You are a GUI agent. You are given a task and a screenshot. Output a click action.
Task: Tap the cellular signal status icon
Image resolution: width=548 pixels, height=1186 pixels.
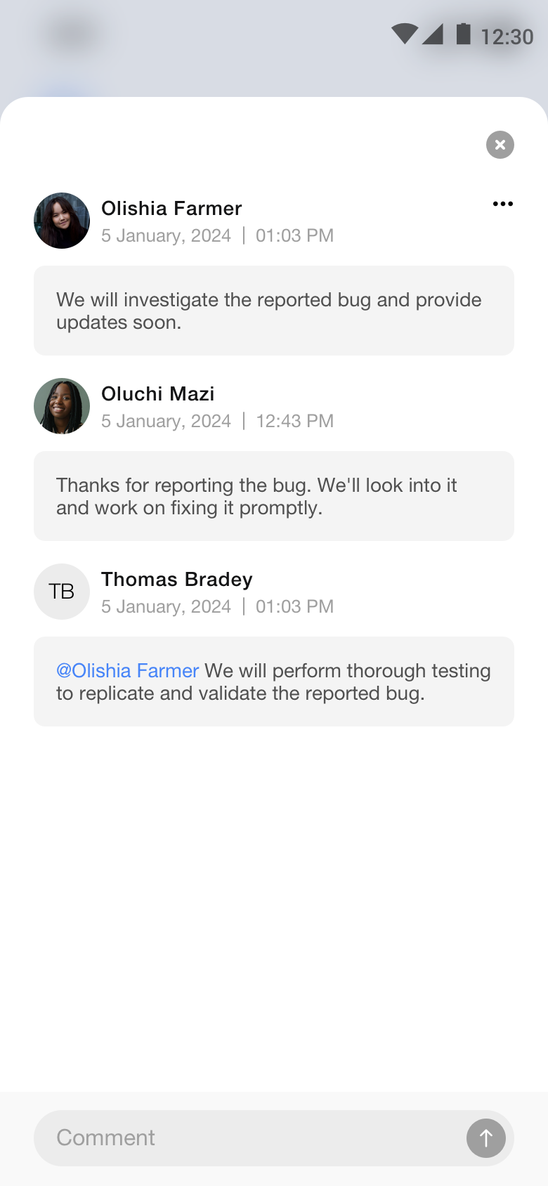pyautogui.click(x=433, y=34)
